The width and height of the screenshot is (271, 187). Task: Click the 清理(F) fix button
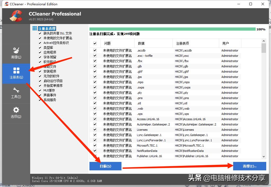tap(249, 166)
